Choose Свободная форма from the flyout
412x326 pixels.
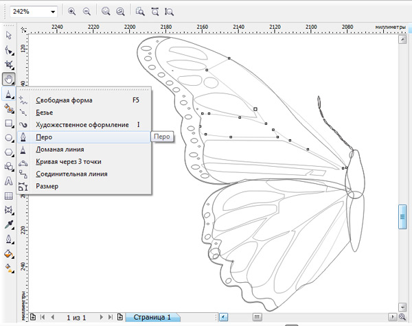84,100
